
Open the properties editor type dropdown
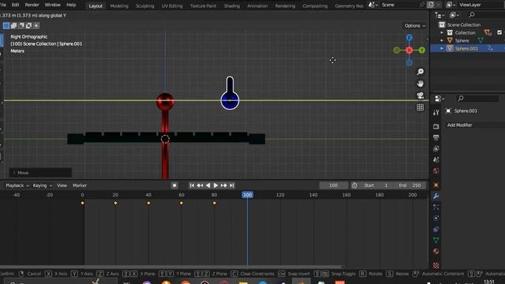click(x=440, y=99)
